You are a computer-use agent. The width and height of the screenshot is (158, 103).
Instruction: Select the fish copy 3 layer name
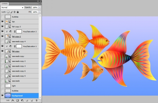16,27
